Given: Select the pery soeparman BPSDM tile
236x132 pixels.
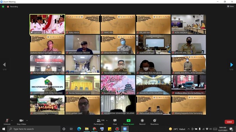Looking at the screenshot, I should point(83,45).
